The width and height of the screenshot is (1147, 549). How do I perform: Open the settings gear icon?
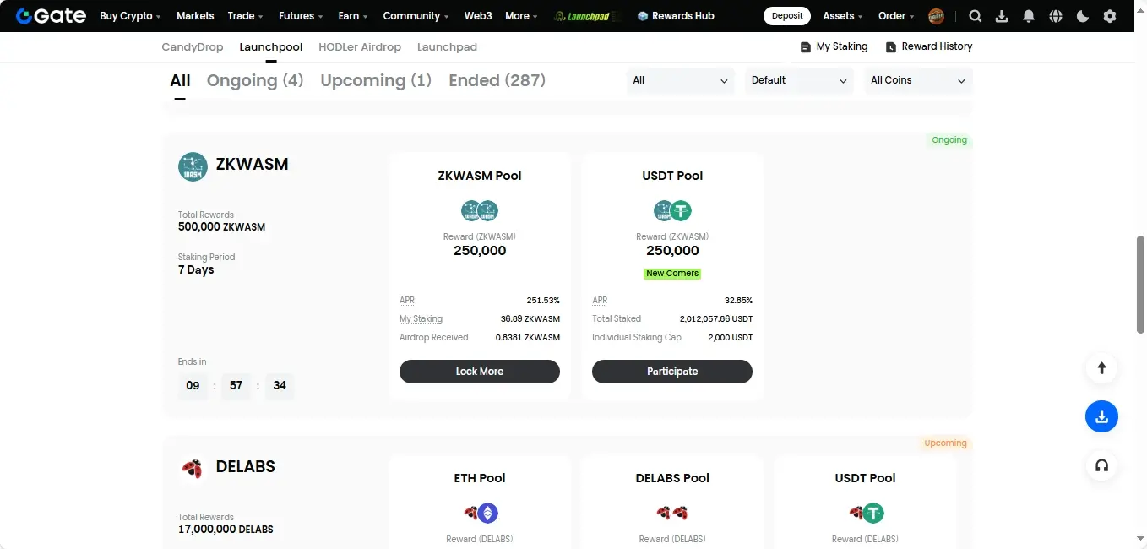[1110, 16]
